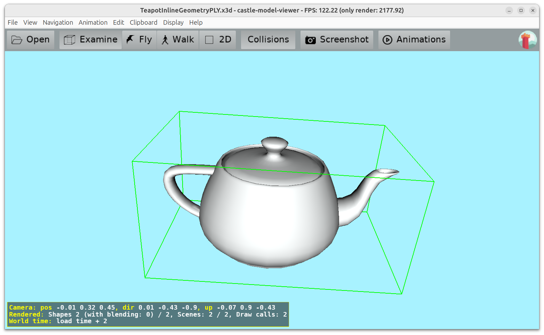Click the camera status info panel
The height and width of the screenshot is (335, 544).
(x=148, y=314)
